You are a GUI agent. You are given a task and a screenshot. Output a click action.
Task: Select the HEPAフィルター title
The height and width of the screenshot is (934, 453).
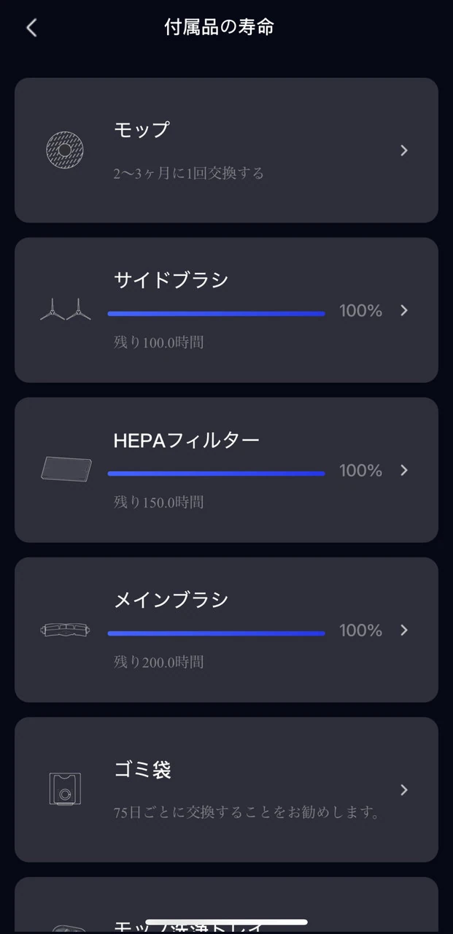click(187, 440)
